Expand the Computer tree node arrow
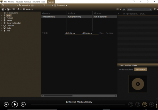 1,26
